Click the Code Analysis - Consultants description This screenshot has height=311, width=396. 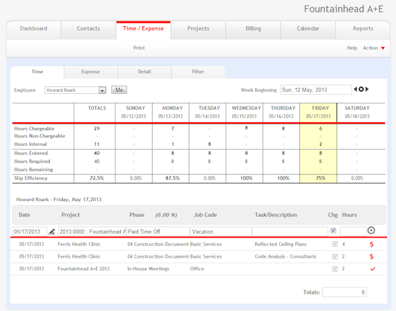285,256
